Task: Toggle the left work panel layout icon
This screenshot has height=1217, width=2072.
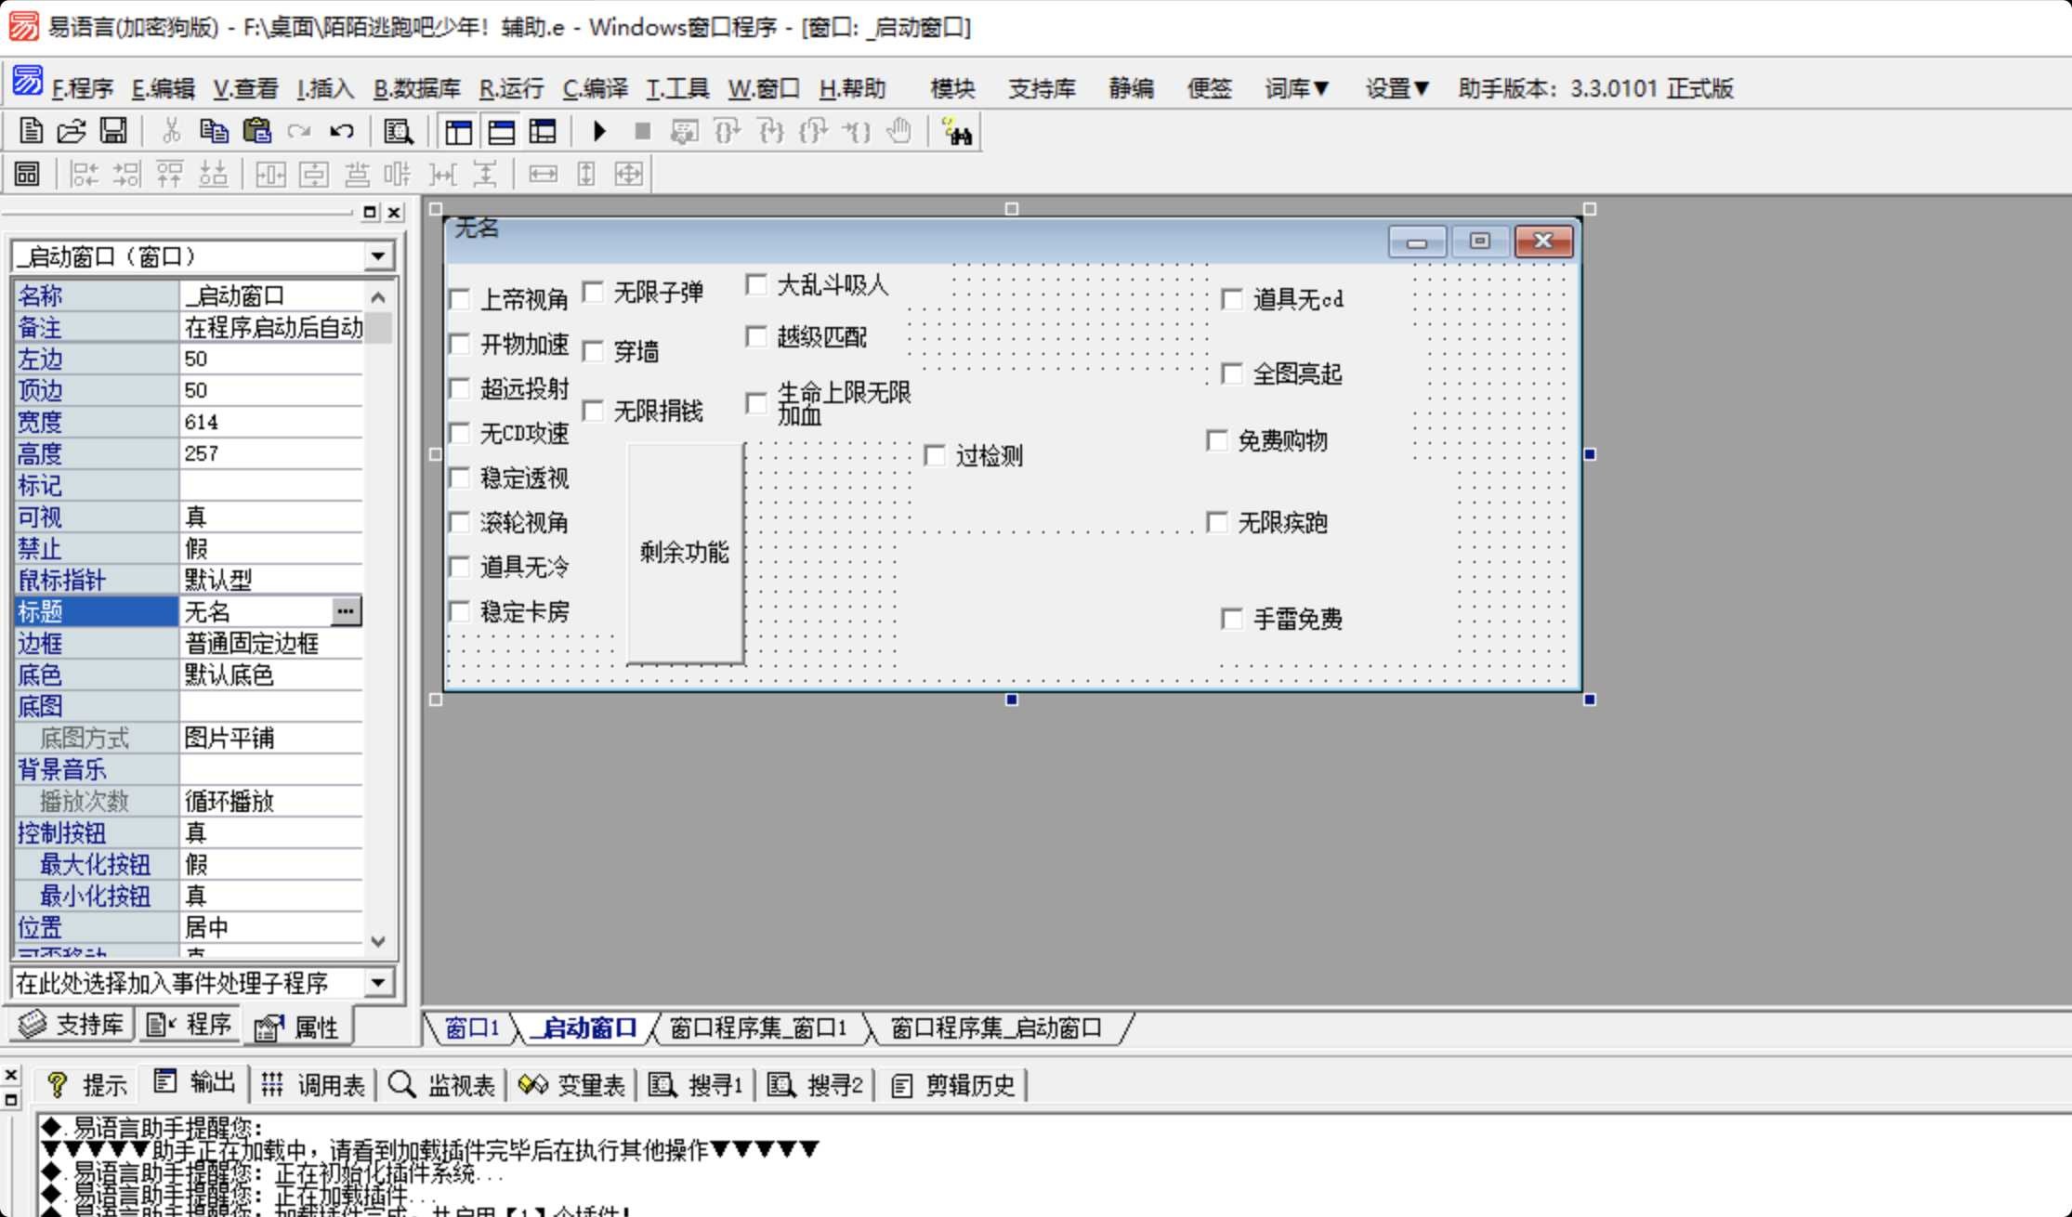Action: coord(458,132)
